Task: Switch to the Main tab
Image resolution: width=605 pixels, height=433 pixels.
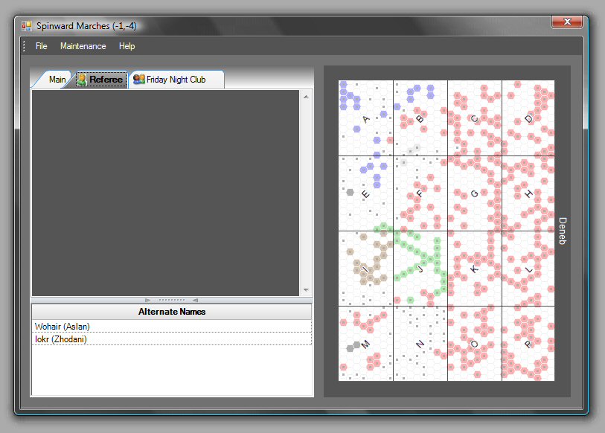Action: 57,80
